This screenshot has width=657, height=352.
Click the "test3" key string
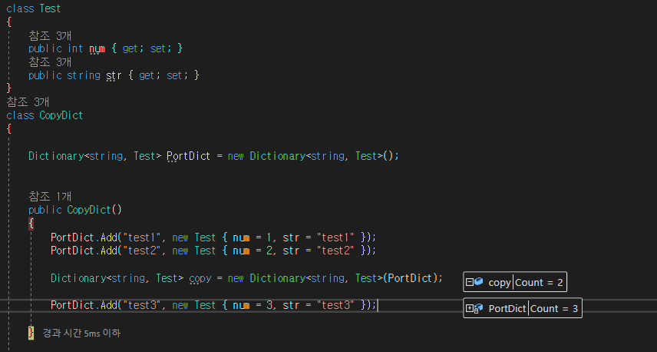[142, 305]
